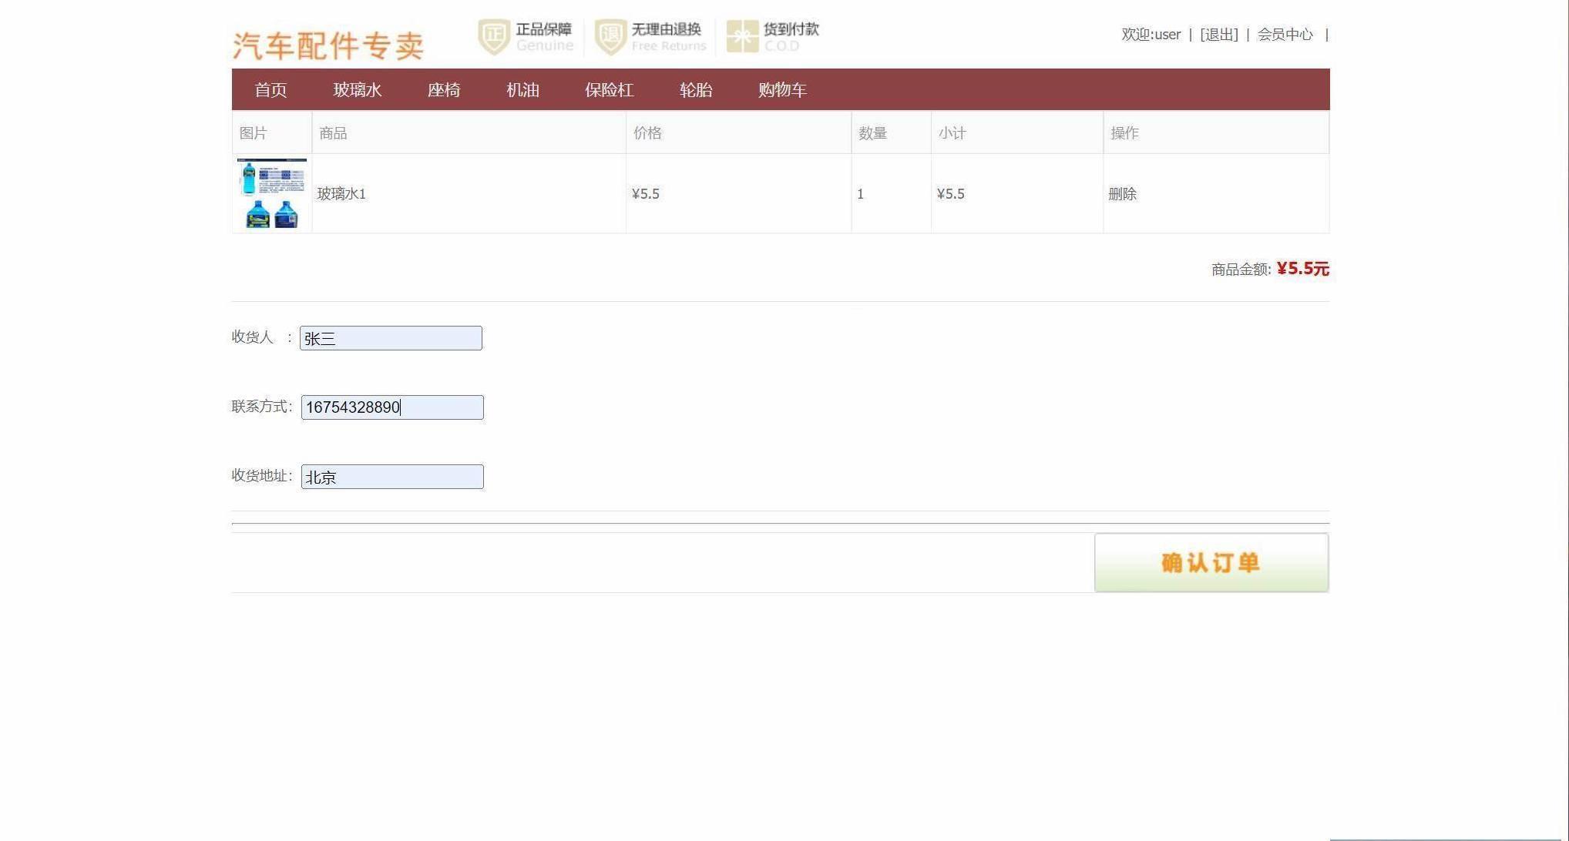This screenshot has height=841, width=1569.
Task: Open the 会员中心 link
Action: tap(1285, 35)
